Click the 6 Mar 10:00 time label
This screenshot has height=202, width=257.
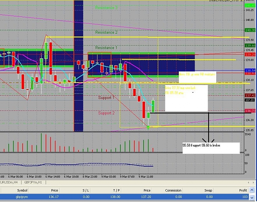(34, 177)
